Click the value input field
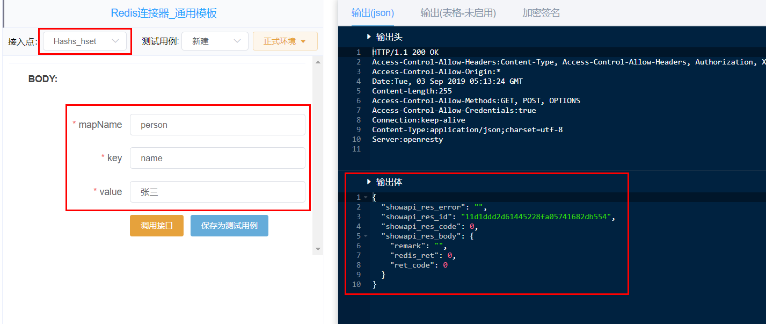The image size is (766, 324). click(x=217, y=192)
